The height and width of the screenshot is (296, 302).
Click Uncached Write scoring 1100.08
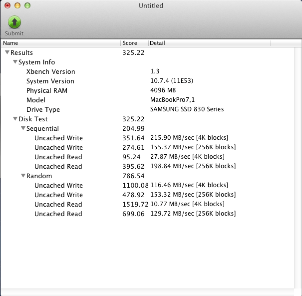coord(58,185)
